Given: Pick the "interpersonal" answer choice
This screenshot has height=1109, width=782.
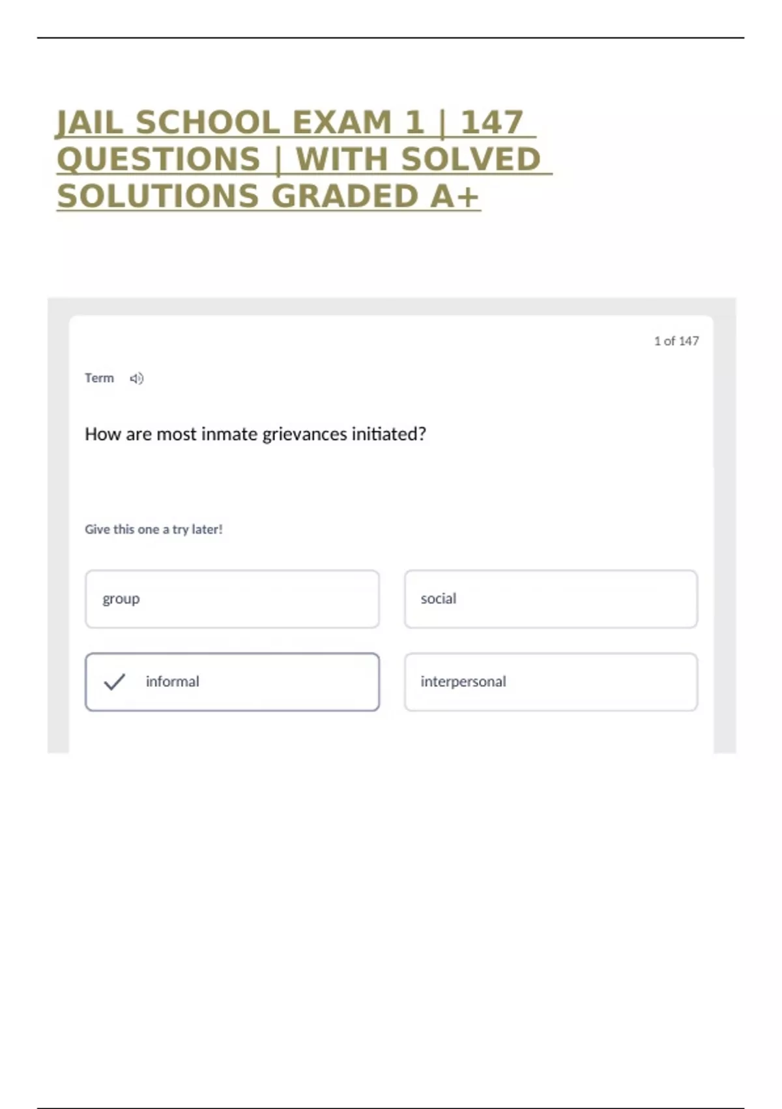Looking at the screenshot, I should 551,682.
